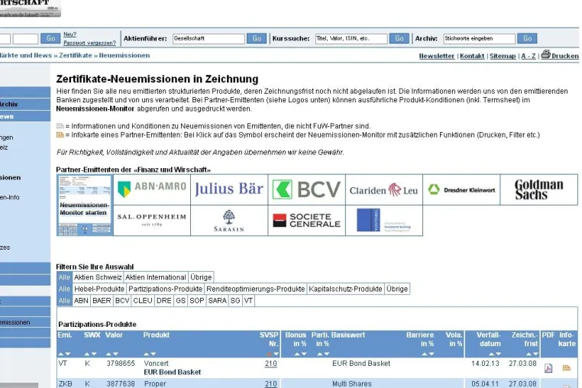Click Go next to Kurssuche field

click(399, 38)
